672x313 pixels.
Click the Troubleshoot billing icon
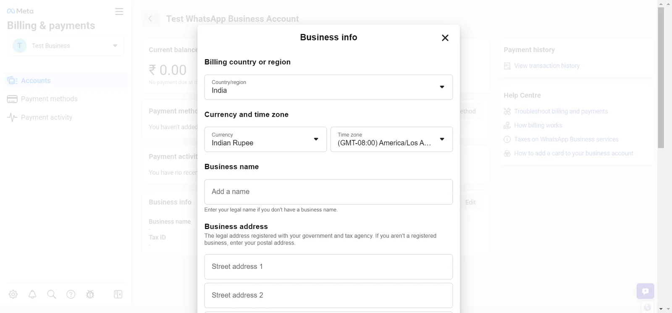(x=507, y=111)
